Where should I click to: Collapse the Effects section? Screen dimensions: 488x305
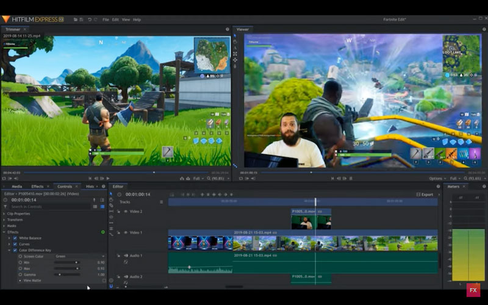pos(4,232)
